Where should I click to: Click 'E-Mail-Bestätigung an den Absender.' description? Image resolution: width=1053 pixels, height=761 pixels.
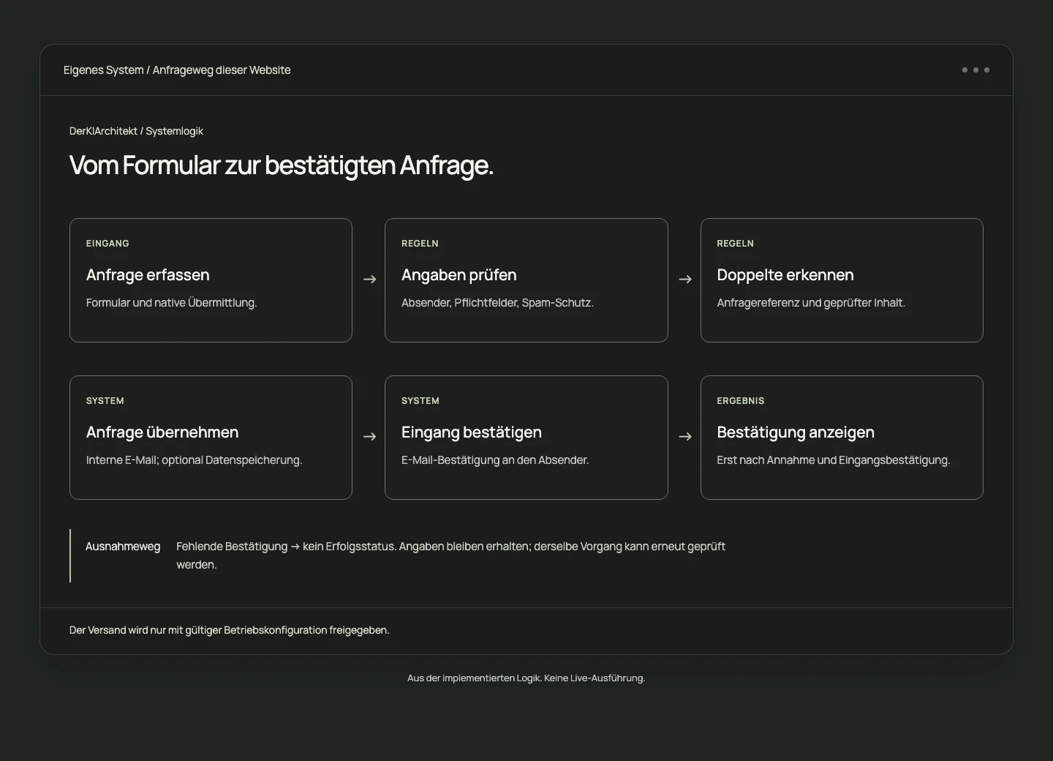pos(495,460)
